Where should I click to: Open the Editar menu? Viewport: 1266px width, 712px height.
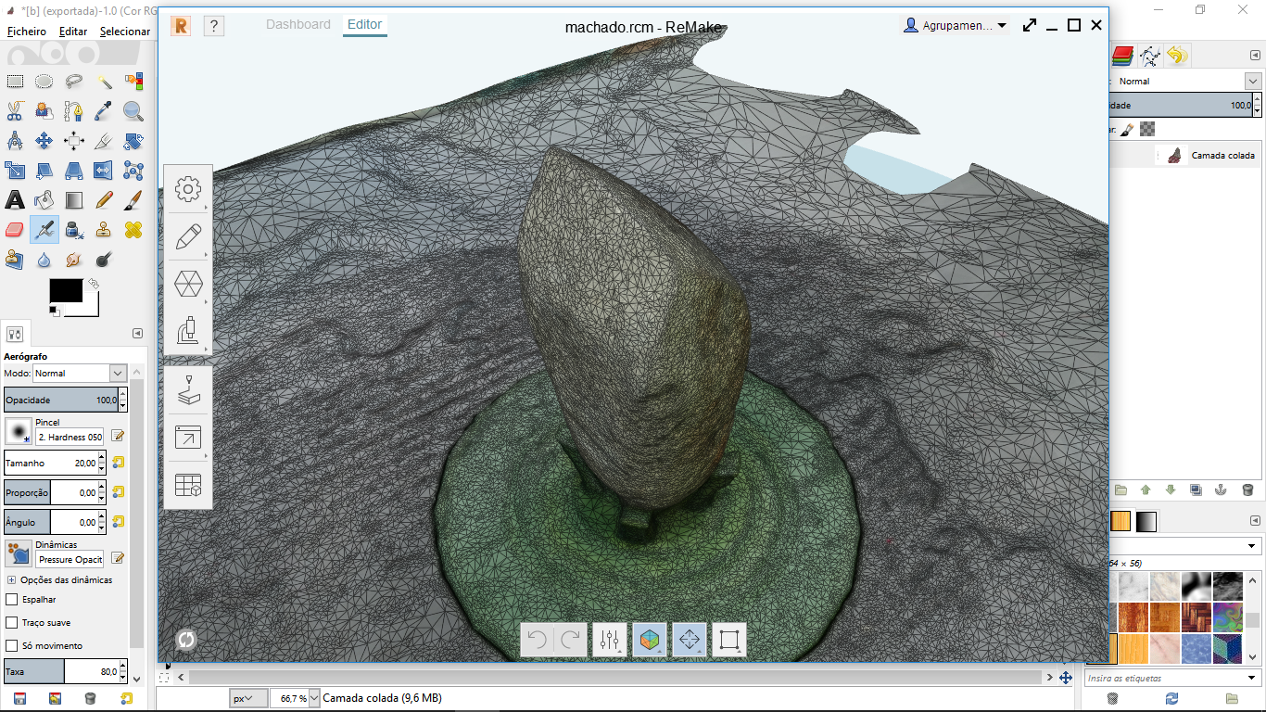click(73, 32)
